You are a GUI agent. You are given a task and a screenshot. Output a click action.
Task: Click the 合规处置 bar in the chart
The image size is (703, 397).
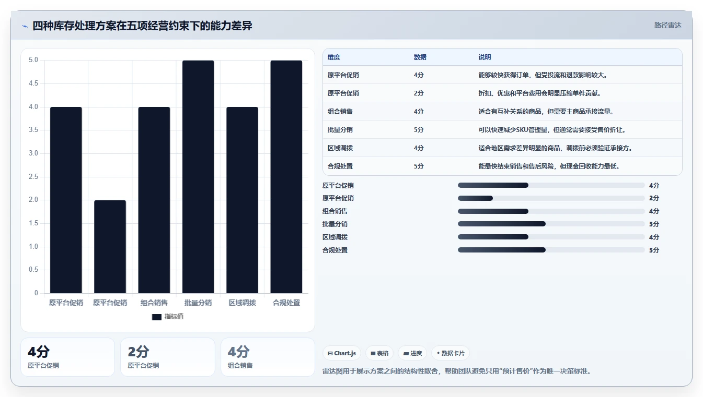286,177
